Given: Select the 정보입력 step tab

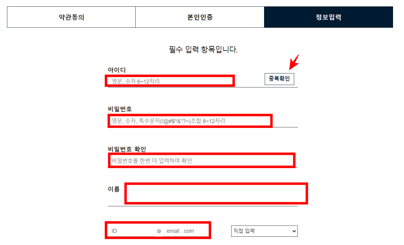Looking at the screenshot, I should [x=329, y=17].
